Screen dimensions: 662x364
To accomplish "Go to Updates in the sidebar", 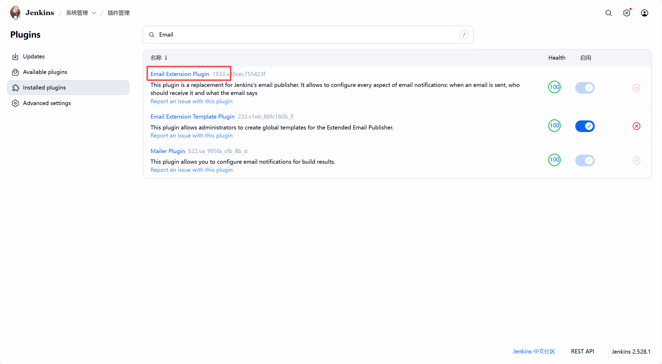I will click(34, 56).
